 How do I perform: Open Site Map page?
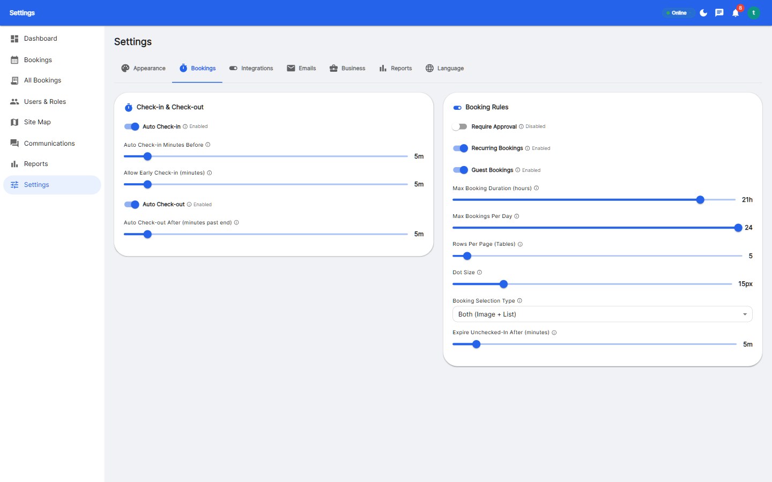click(x=52, y=122)
